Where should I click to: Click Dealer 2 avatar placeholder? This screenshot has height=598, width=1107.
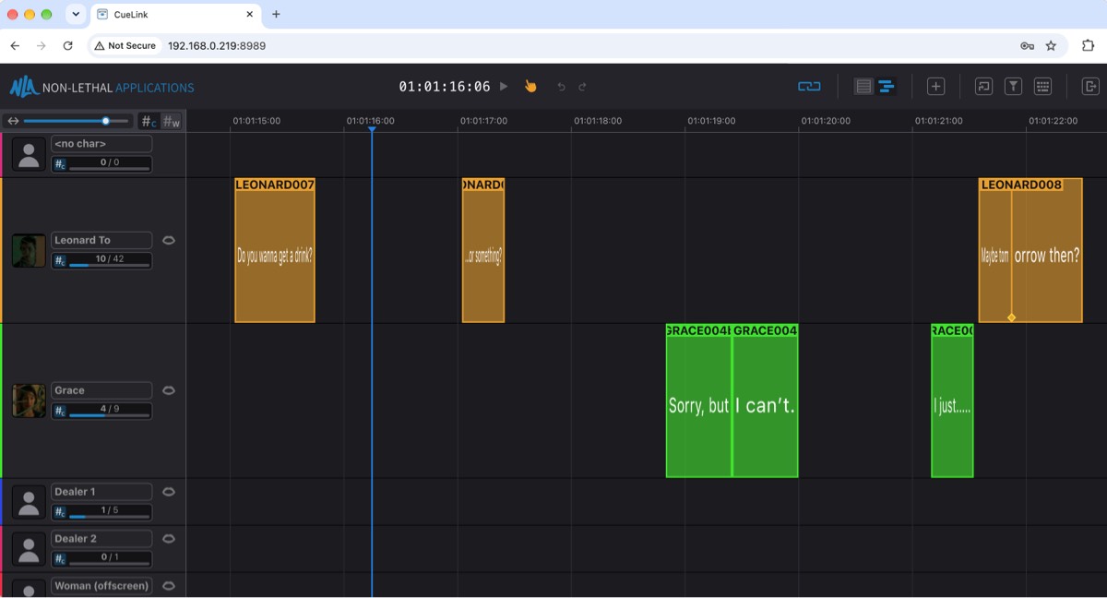[x=29, y=549]
